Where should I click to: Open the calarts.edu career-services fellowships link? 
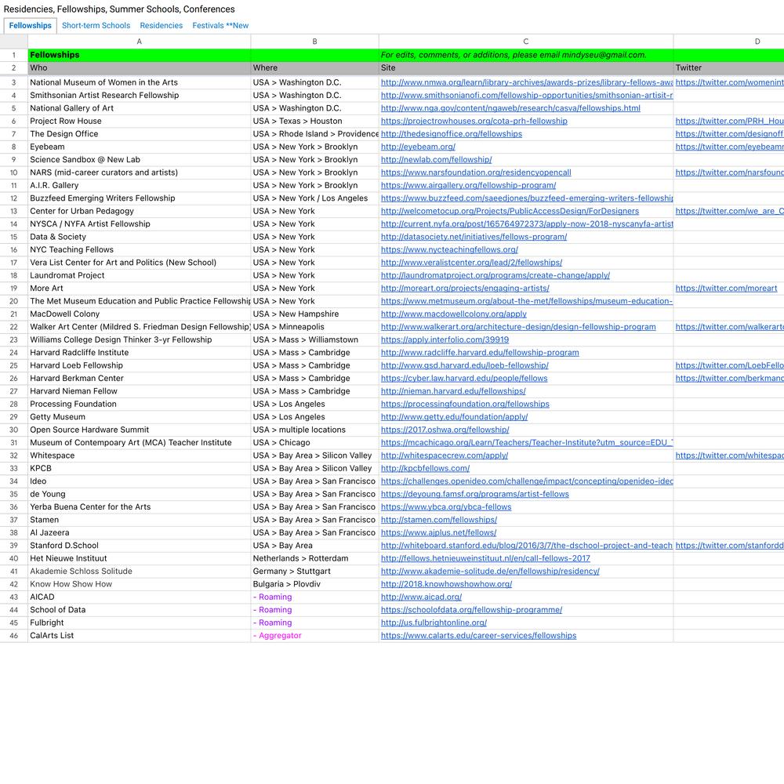click(478, 636)
